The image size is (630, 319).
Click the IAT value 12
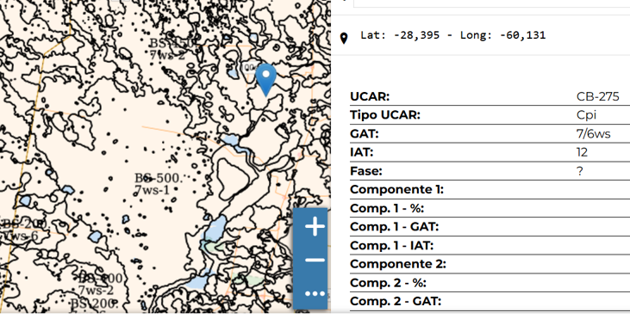[582, 152]
